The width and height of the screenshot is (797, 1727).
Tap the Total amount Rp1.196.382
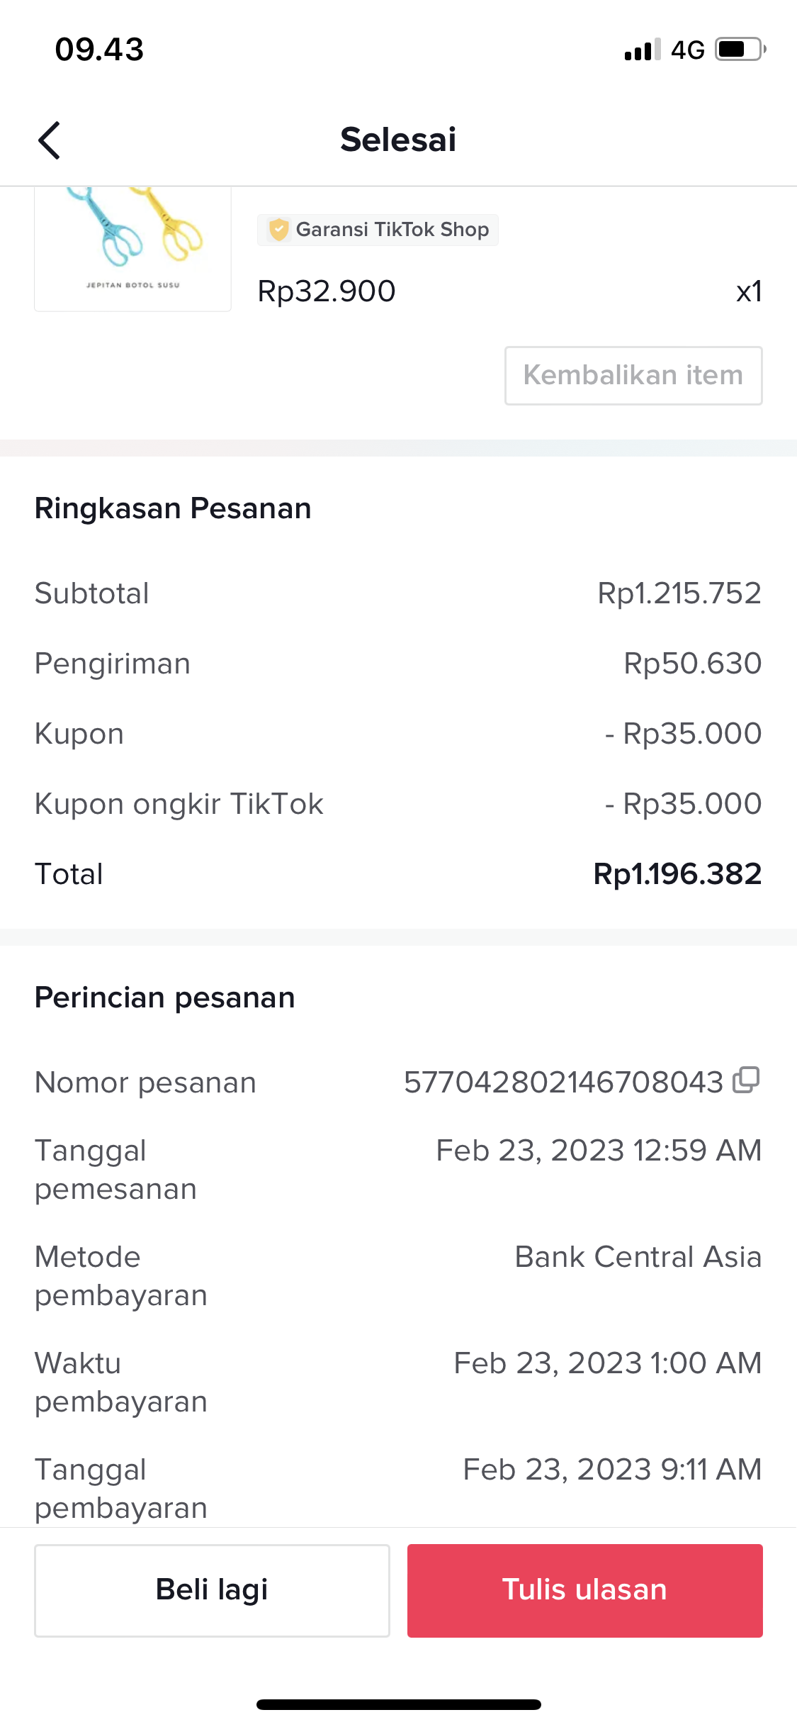pos(677,874)
